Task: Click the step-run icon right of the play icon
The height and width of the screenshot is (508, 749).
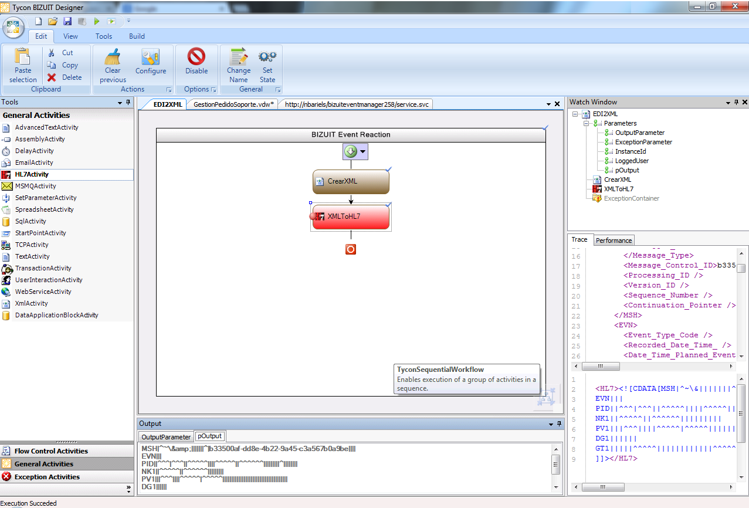Action: [111, 21]
